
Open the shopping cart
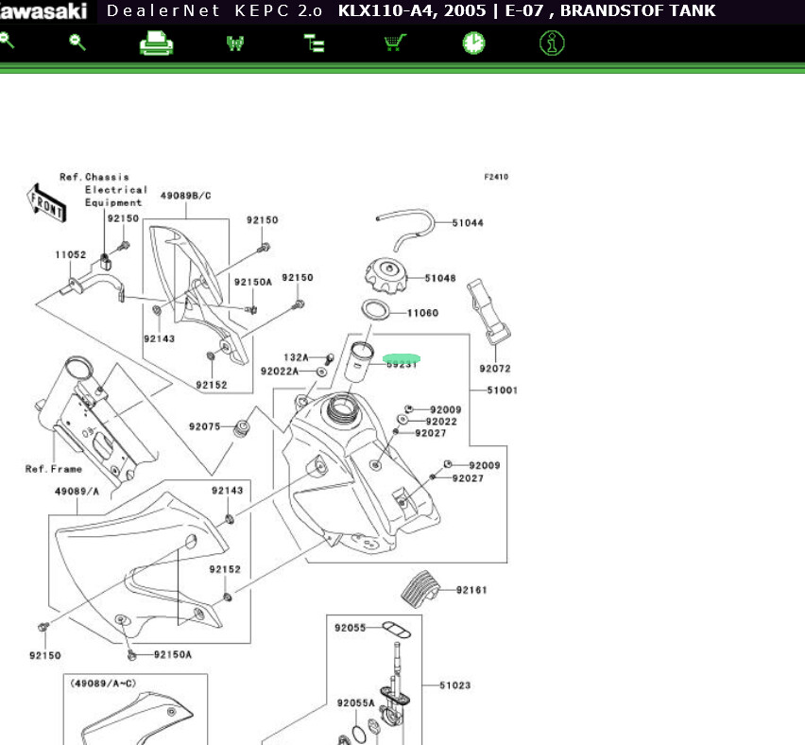tap(395, 43)
